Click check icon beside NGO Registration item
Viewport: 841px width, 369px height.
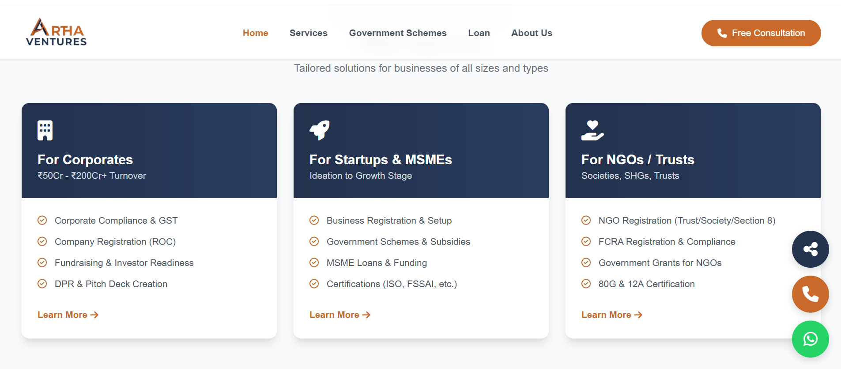pyautogui.click(x=586, y=220)
